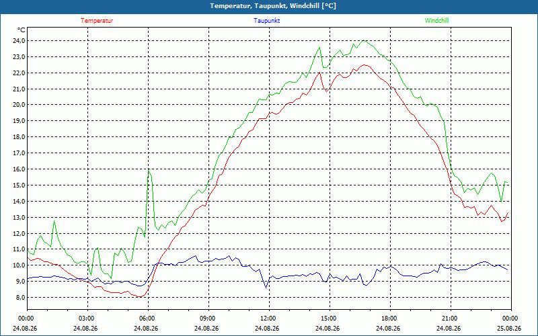Click the '12,0' y-axis value
The image size is (538, 336).
[x=20, y=233]
